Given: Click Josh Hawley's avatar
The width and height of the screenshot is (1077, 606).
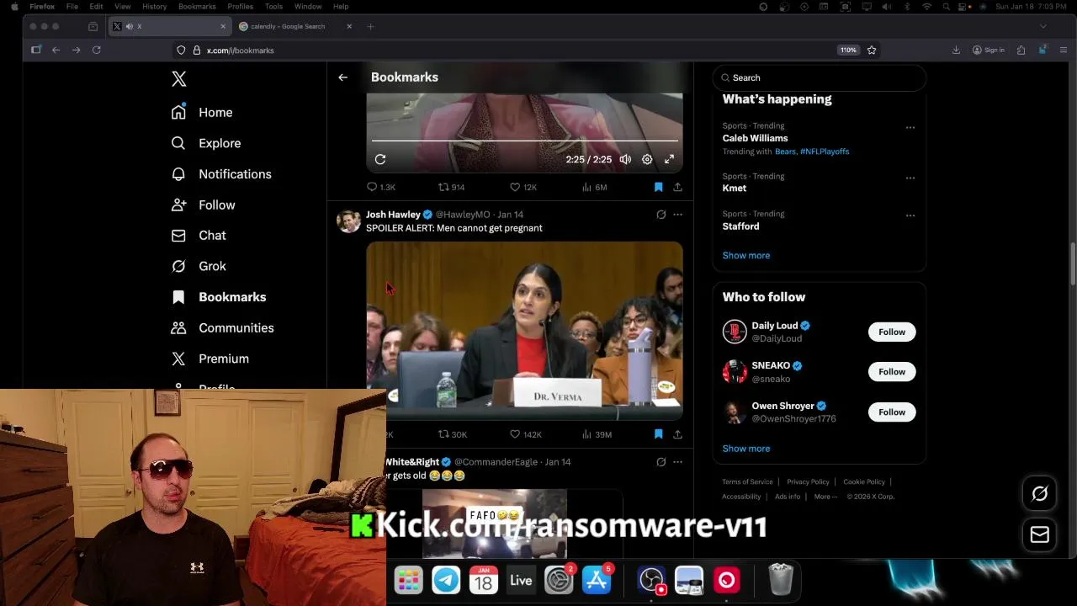Looking at the screenshot, I should pyautogui.click(x=348, y=221).
